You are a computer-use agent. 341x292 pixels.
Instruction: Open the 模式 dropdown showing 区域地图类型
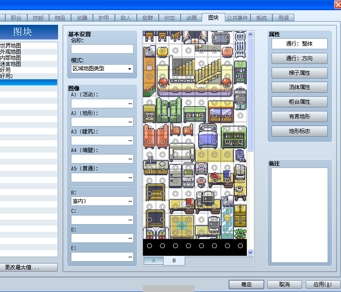coord(102,69)
